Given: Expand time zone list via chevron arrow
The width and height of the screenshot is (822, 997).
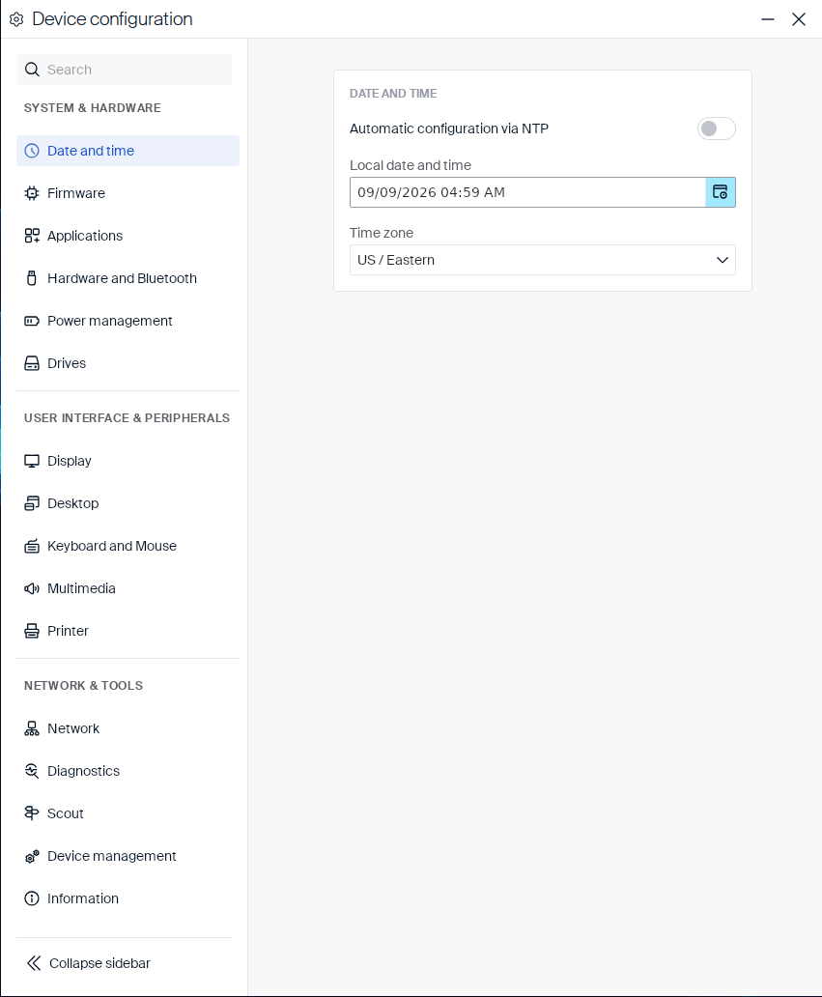Looking at the screenshot, I should (723, 260).
